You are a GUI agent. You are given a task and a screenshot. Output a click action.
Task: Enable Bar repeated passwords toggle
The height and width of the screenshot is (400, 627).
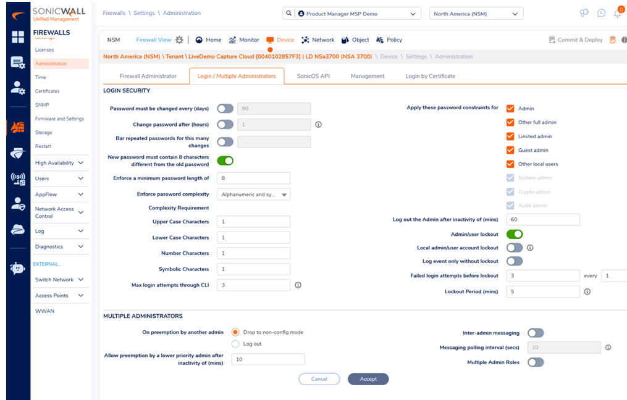click(x=225, y=142)
